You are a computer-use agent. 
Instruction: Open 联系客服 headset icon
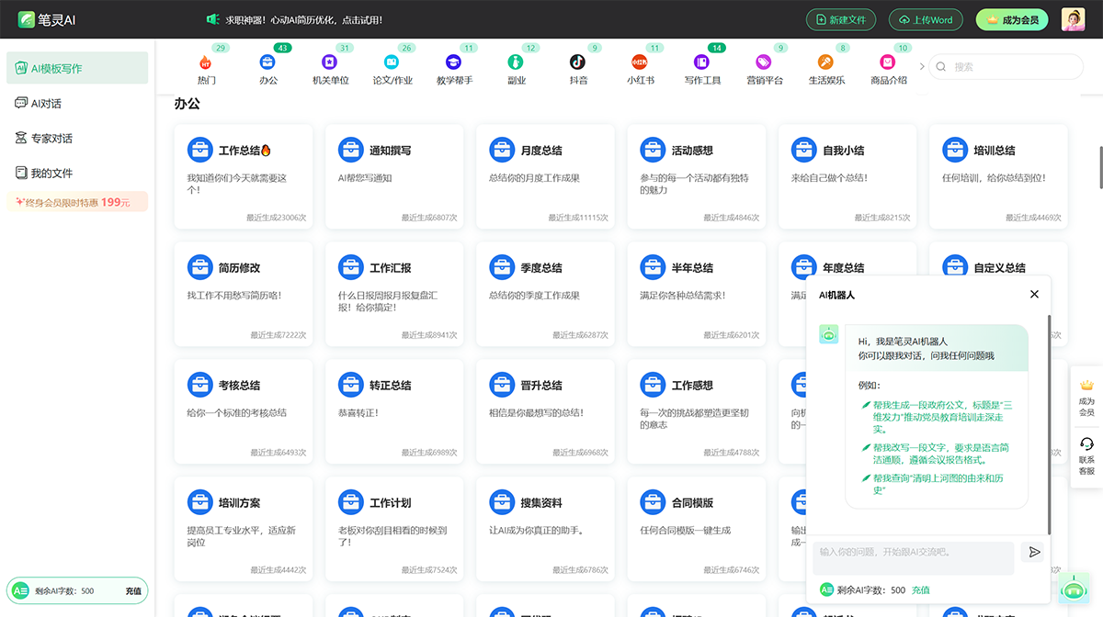click(1086, 445)
